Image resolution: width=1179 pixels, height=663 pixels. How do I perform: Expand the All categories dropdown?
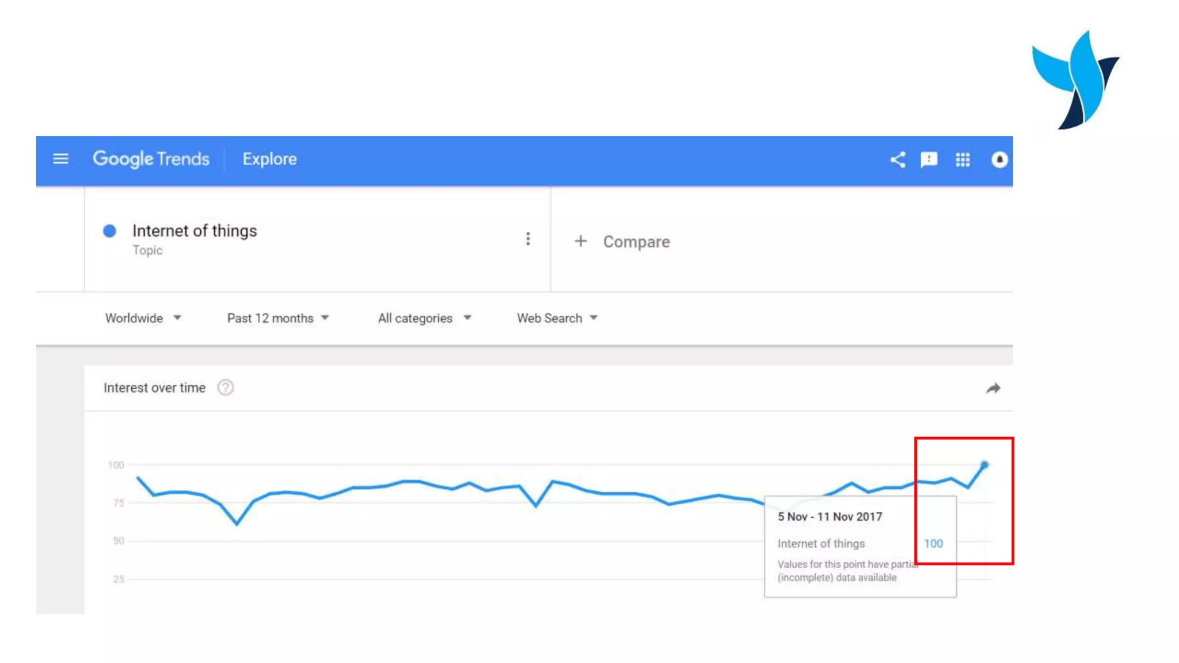coord(424,318)
